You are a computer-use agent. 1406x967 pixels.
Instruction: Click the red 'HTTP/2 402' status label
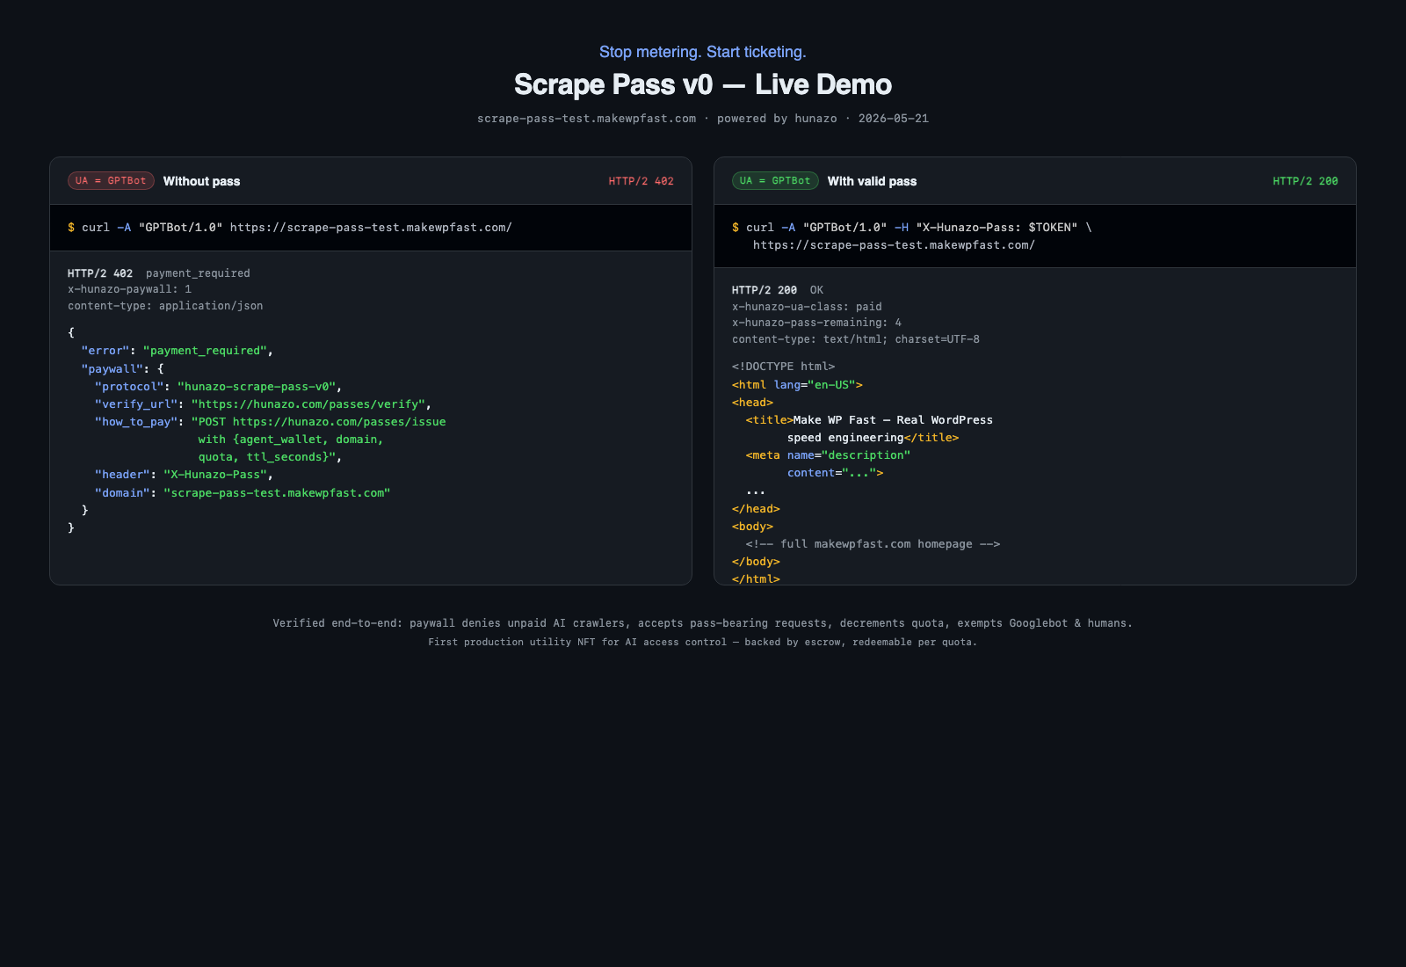pyautogui.click(x=641, y=181)
